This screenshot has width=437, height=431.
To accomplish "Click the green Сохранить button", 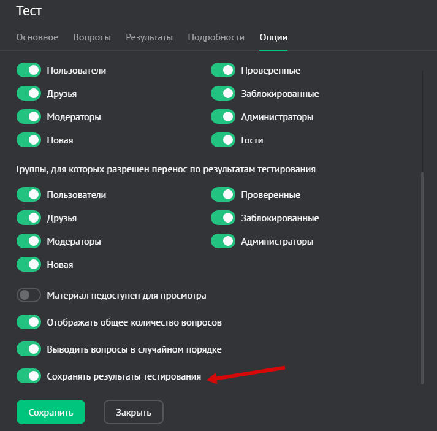I will 51,412.
